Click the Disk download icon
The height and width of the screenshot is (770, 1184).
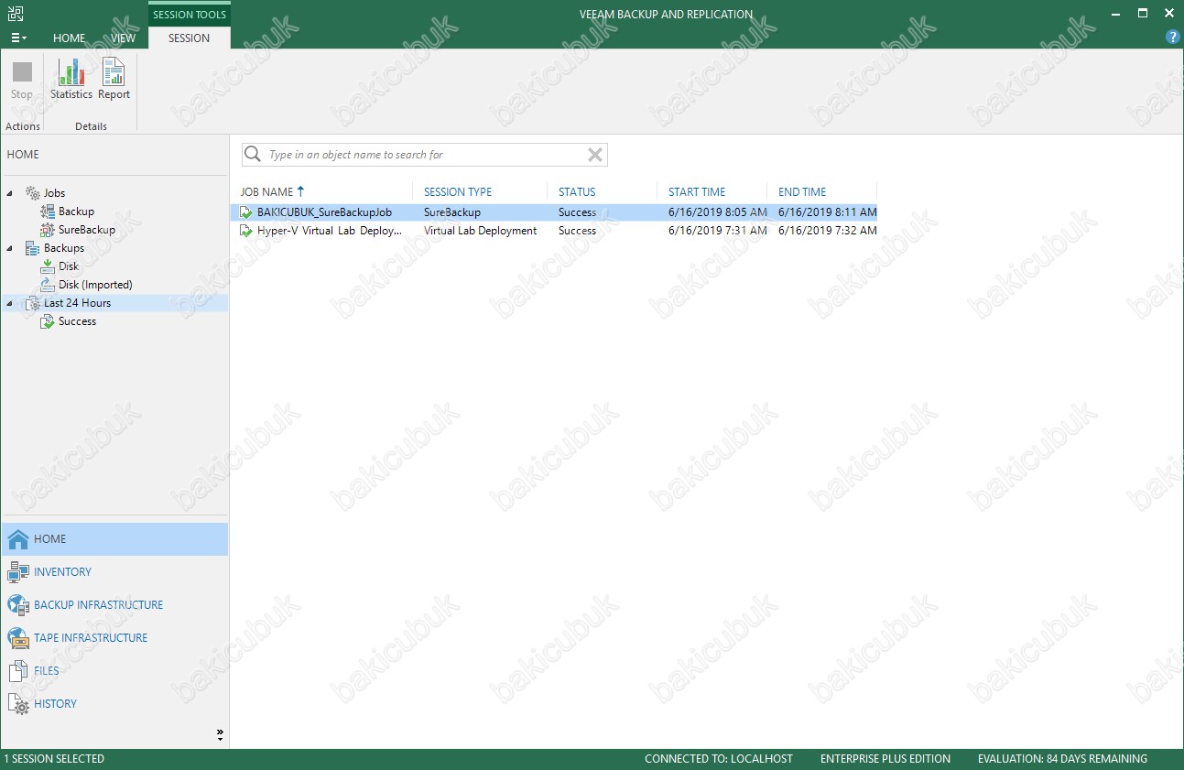click(48, 266)
